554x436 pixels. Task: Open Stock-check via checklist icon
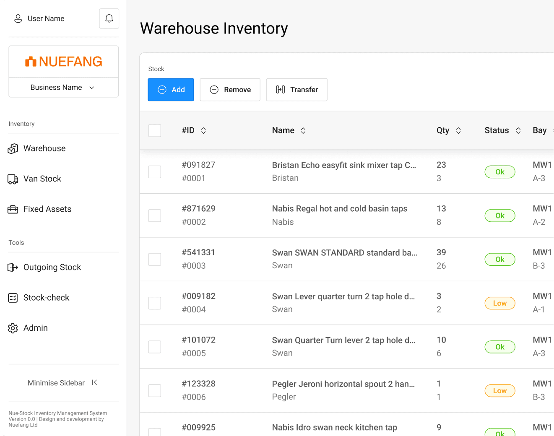tap(13, 298)
